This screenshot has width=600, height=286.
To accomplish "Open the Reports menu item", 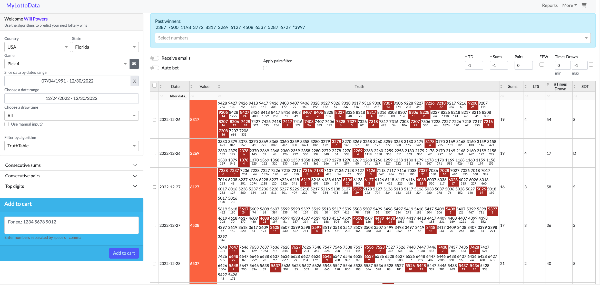I will 550,5.
